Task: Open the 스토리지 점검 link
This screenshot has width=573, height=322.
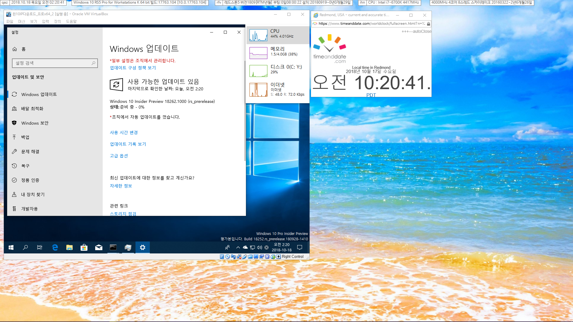Action: [x=123, y=214]
